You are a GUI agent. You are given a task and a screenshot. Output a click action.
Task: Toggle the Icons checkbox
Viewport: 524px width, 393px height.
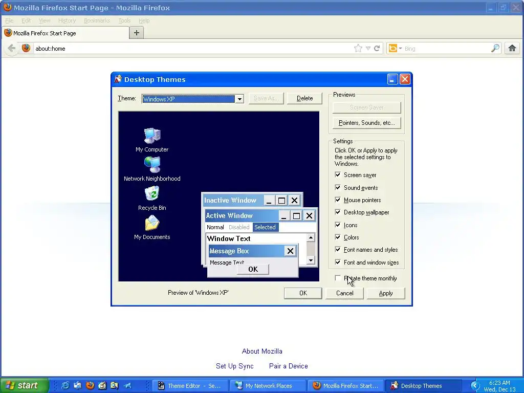(338, 225)
